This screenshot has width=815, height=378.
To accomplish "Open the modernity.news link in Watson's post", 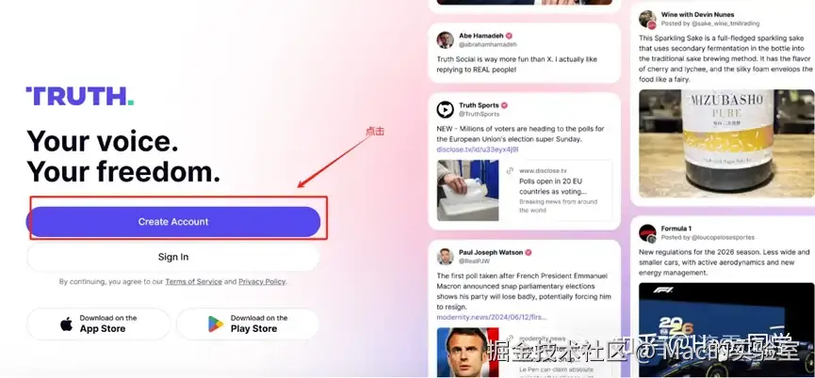I will tap(492, 317).
